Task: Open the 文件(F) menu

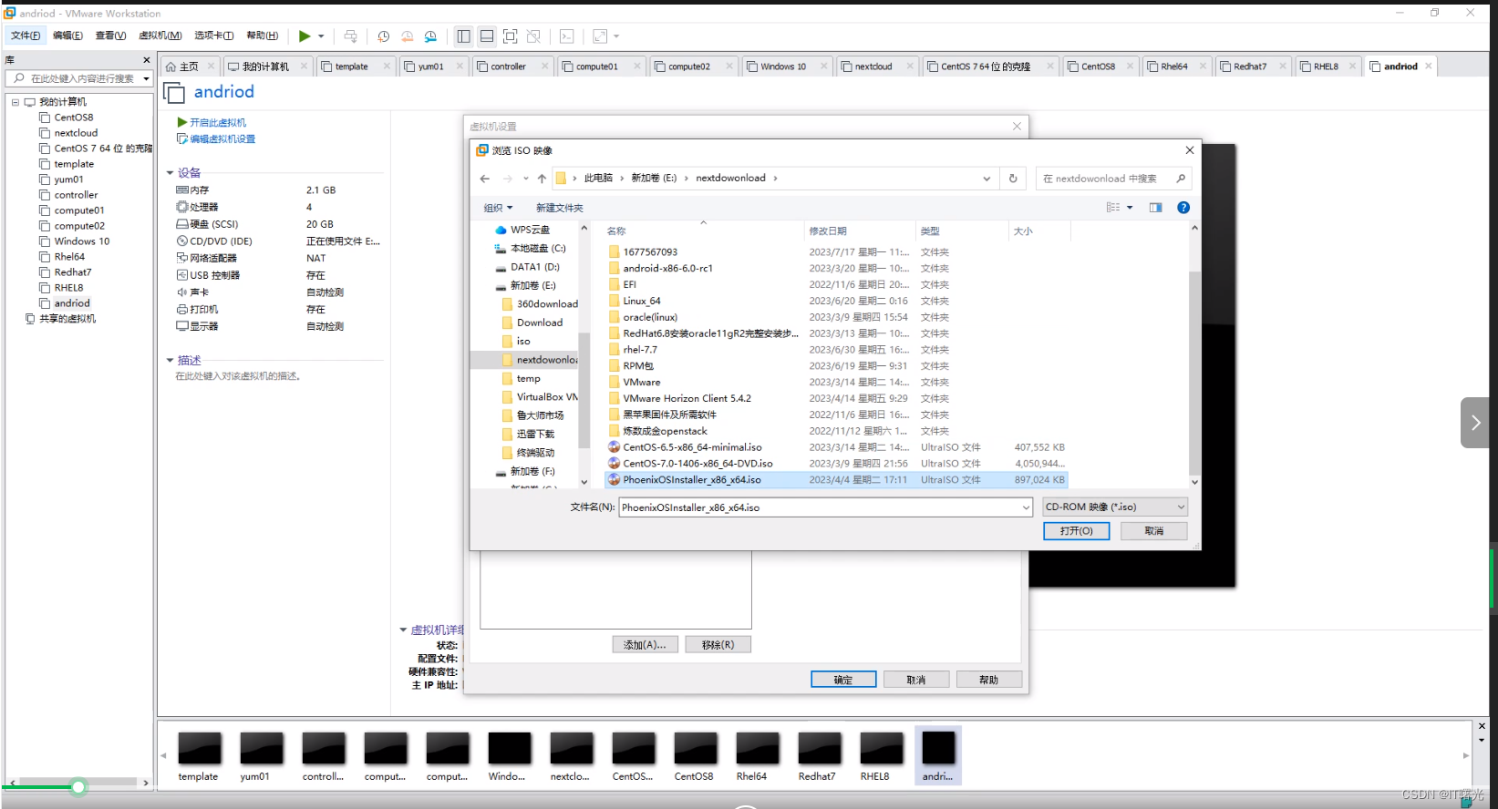Action: coord(26,36)
